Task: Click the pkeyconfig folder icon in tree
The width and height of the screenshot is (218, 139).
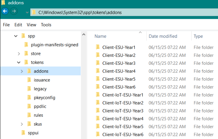Action: pos(29,98)
